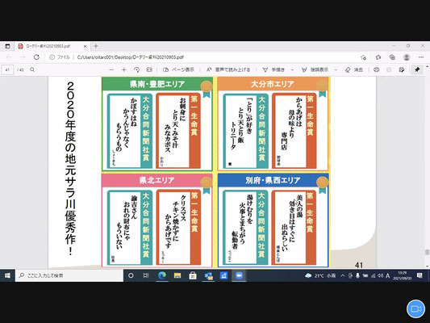The height and width of the screenshot is (323, 430).
Task: Open Microsoft Store from taskbar
Action: click(193, 275)
